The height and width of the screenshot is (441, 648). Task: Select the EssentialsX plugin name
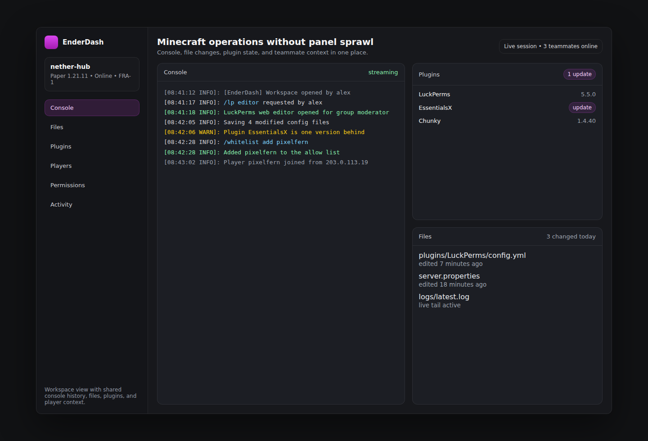coord(435,108)
